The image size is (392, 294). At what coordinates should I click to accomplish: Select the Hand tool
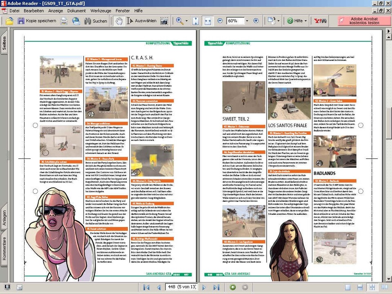[119, 21]
